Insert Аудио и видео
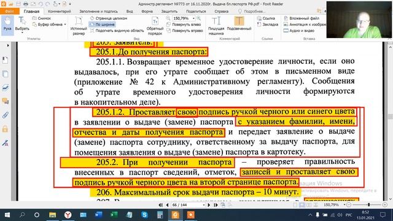This screenshot has height=221, width=393. 299,31
